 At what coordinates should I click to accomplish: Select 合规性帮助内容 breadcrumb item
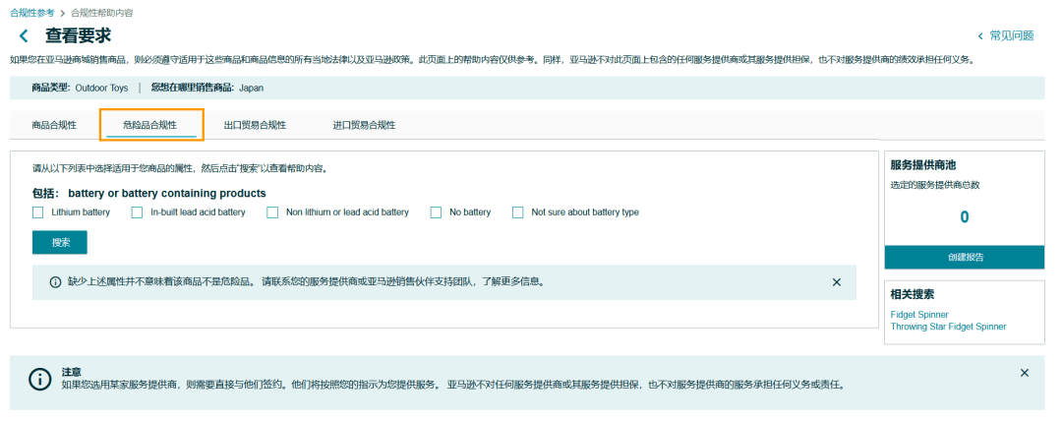pyautogui.click(x=102, y=13)
